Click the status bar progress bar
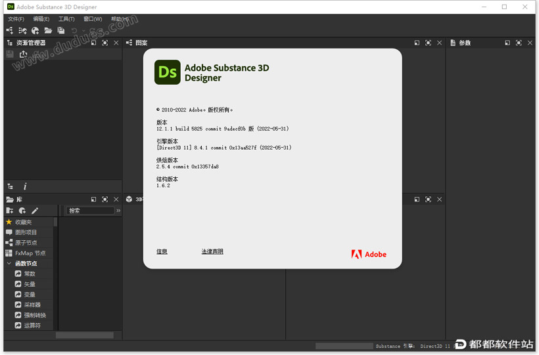The height and width of the screenshot is (355, 539). coord(344,346)
